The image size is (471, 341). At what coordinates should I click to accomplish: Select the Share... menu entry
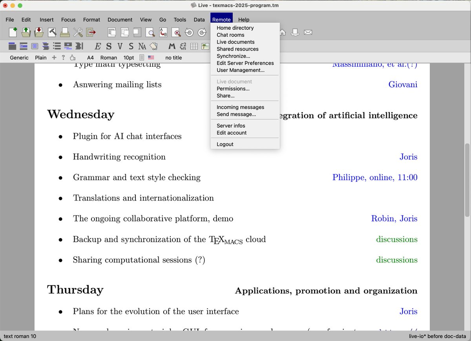[245, 96]
